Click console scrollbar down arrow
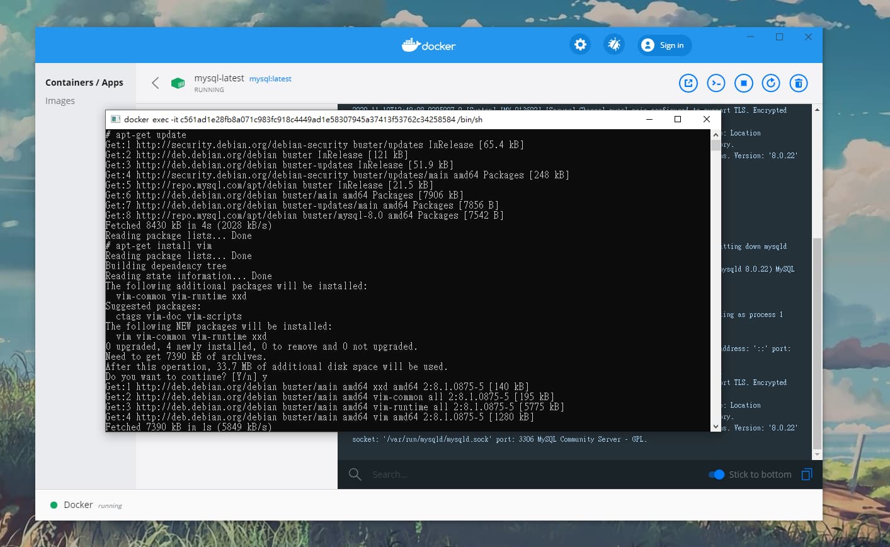The image size is (890, 547). click(716, 427)
